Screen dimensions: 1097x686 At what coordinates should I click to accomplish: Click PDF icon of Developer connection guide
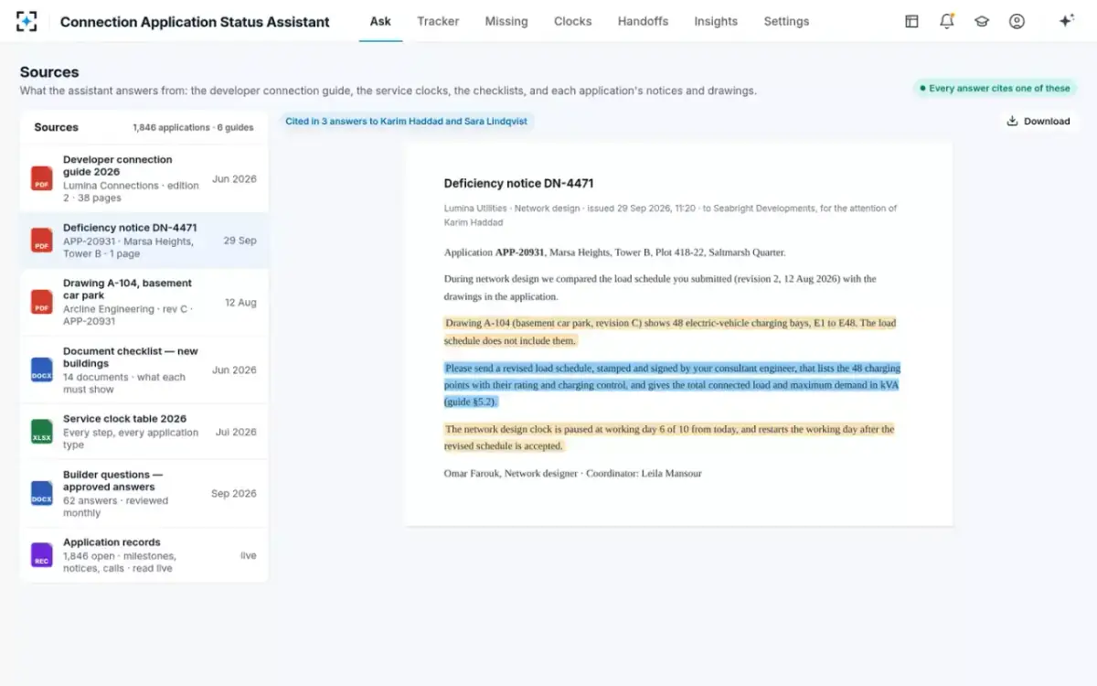click(42, 178)
